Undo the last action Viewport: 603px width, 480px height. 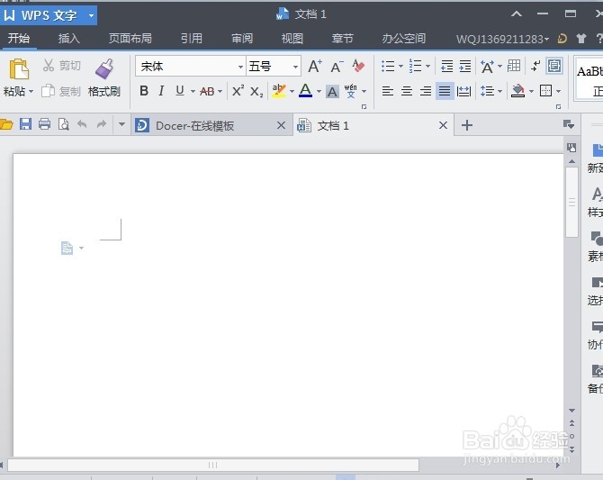pyautogui.click(x=82, y=124)
